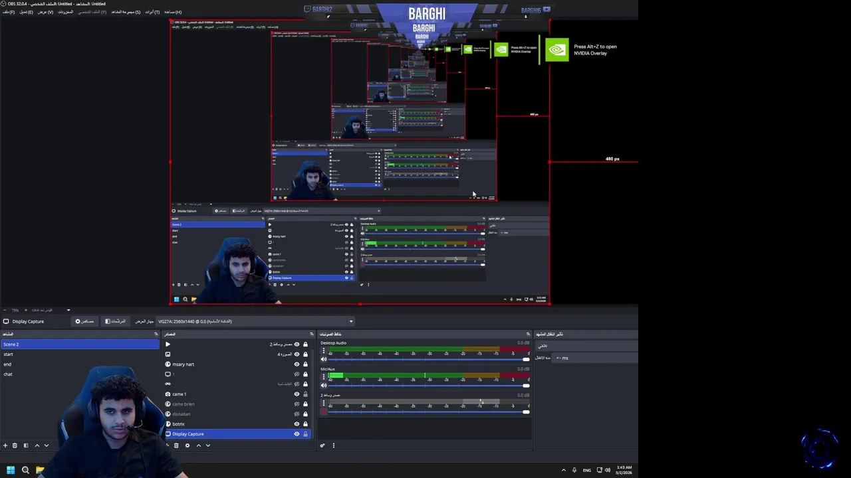The width and height of the screenshot is (851, 478).
Task: Unmute the third mixer channel's red speaker icon
Action: click(x=324, y=412)
